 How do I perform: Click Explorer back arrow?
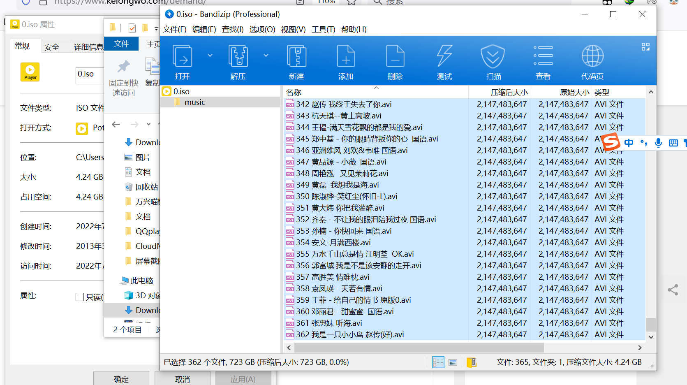pyautogui.click(x=116, y=124)
